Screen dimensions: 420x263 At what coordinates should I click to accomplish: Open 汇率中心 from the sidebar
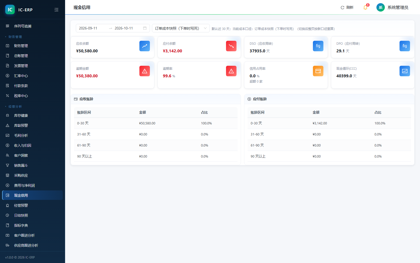(33, 76)
